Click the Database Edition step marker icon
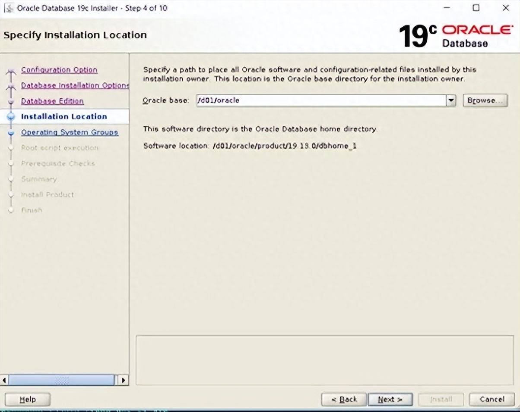 tap(11, 102)
